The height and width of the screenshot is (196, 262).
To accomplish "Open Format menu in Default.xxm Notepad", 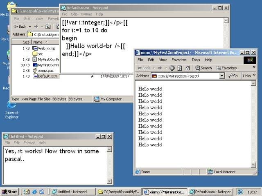I will 86,14.
